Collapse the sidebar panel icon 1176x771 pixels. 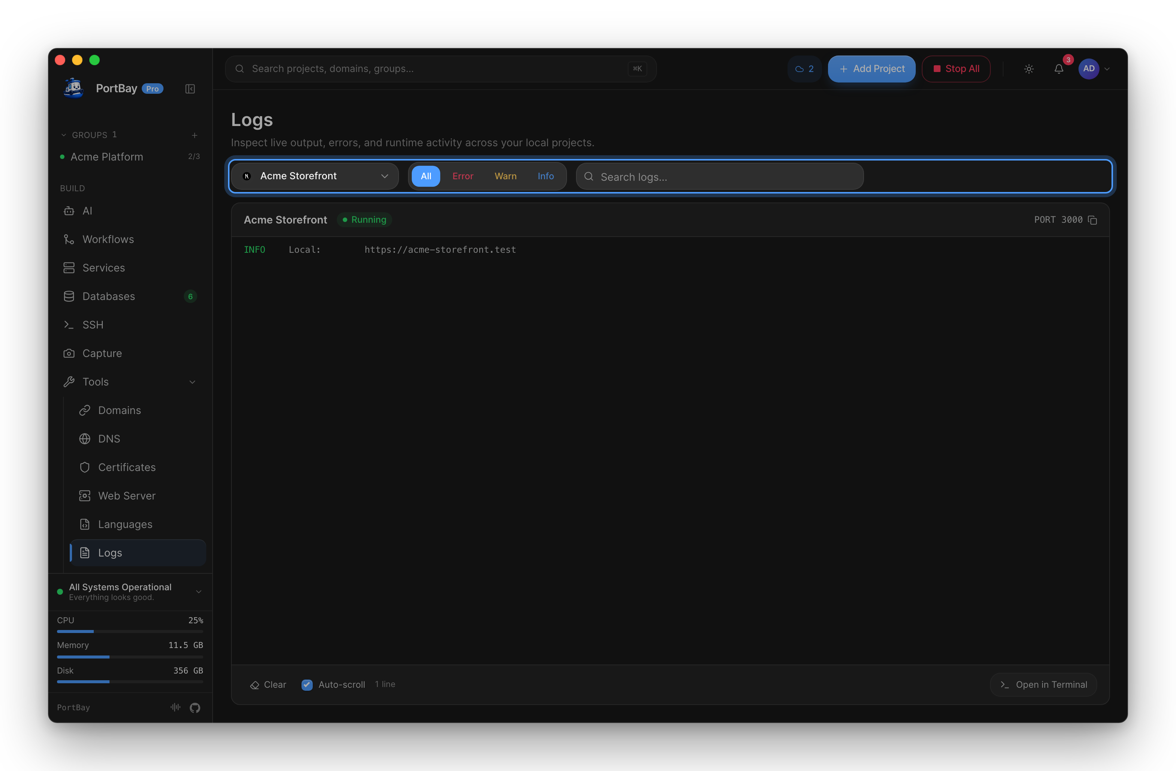(190, 88)
